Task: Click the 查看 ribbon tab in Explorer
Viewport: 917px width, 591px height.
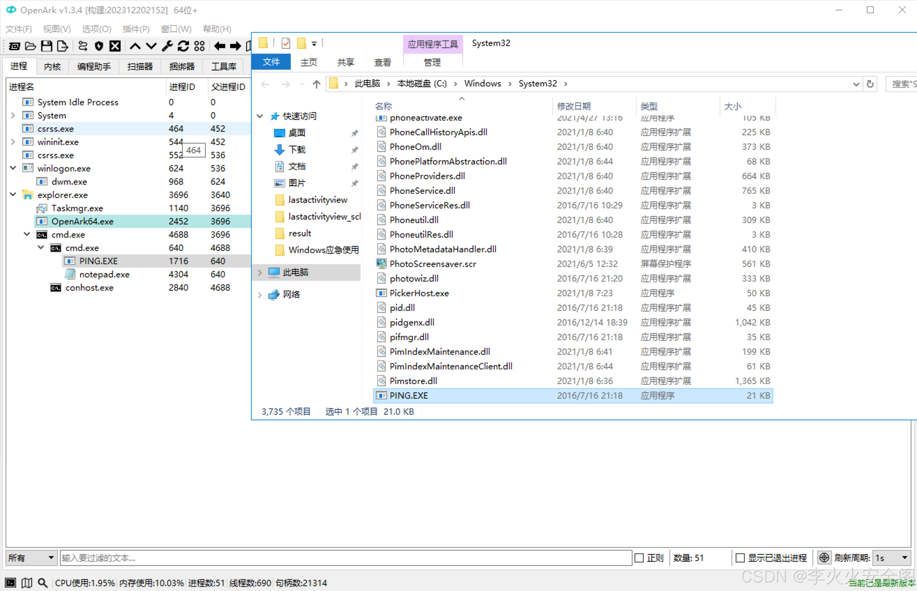Action: click(382, 62)
